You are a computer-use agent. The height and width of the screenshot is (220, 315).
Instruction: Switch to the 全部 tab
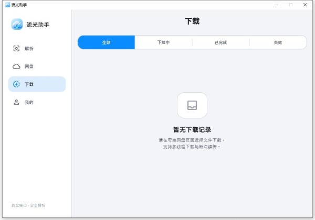(x=106, y=42)
